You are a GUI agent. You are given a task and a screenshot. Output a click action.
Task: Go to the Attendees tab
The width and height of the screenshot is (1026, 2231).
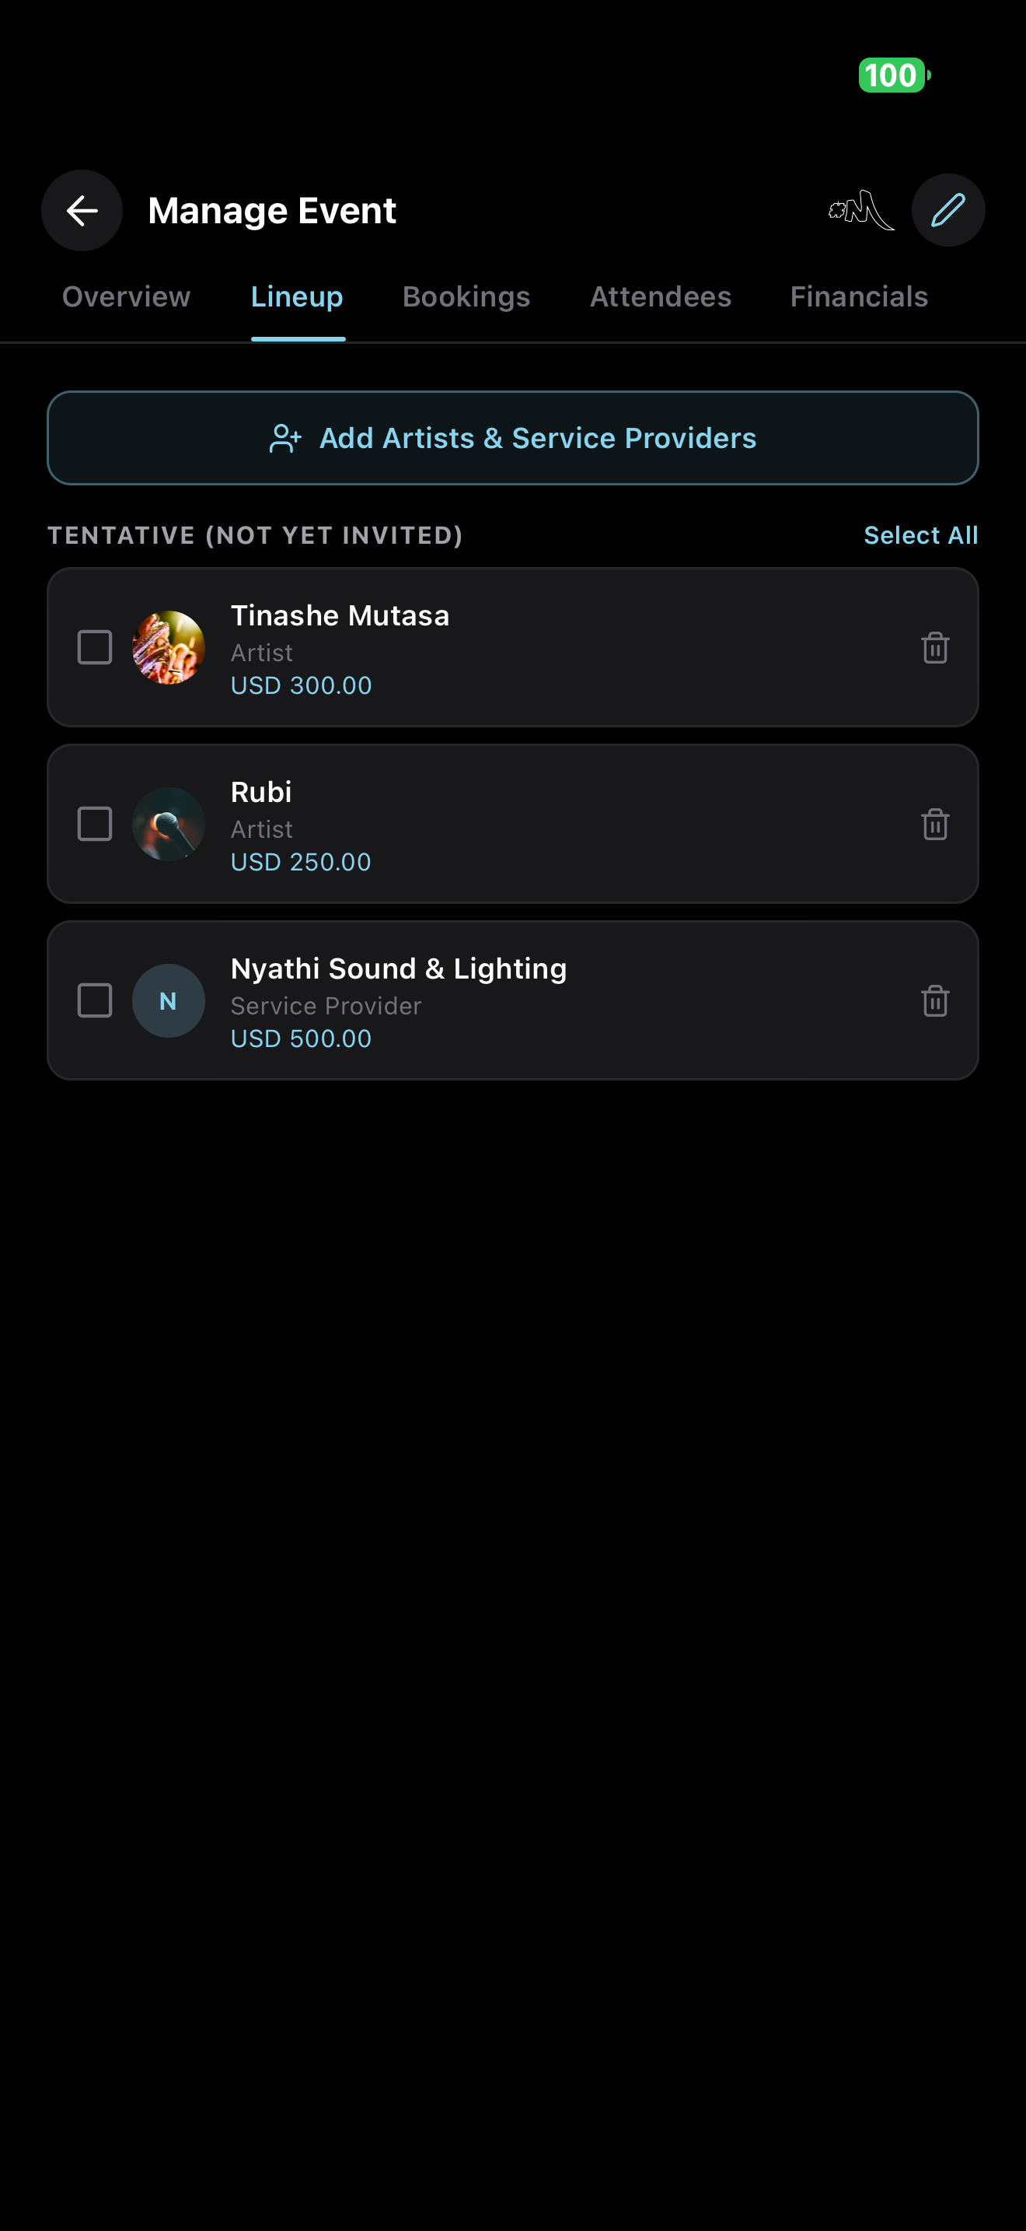click(660, 297)
